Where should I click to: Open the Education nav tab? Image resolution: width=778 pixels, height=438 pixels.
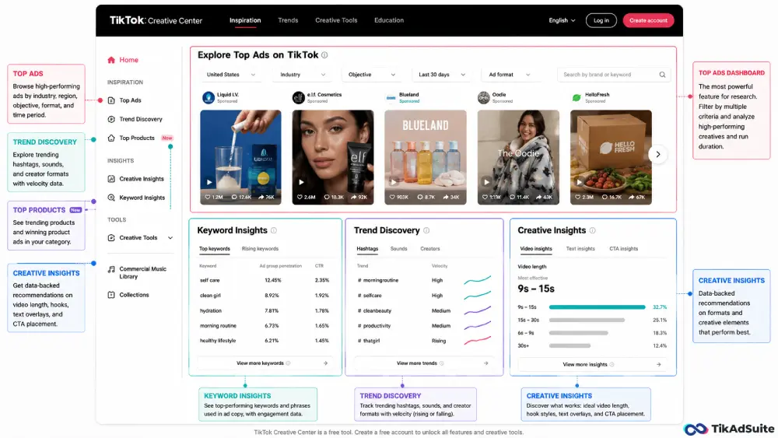tap(389, 20)
